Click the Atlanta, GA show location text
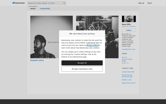 click(x=125, y=63)
